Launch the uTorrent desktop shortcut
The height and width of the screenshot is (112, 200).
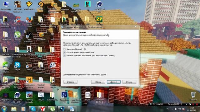(17, 36)
